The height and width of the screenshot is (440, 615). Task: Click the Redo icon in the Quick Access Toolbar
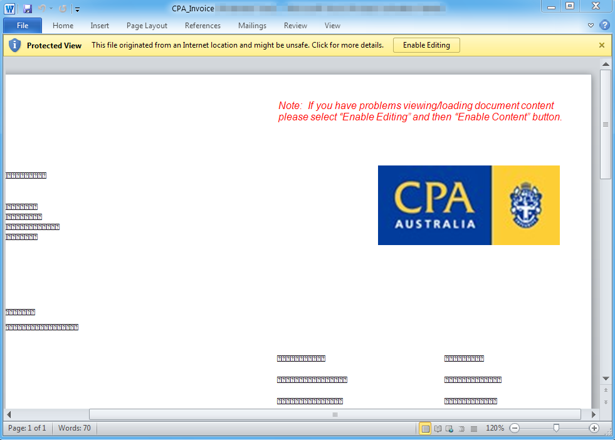coord(62,9)
